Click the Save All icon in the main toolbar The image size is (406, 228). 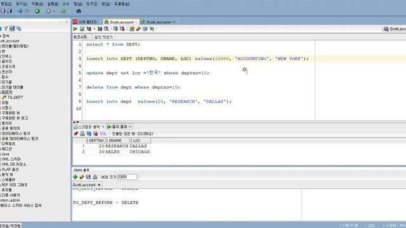tap(10, 11)
